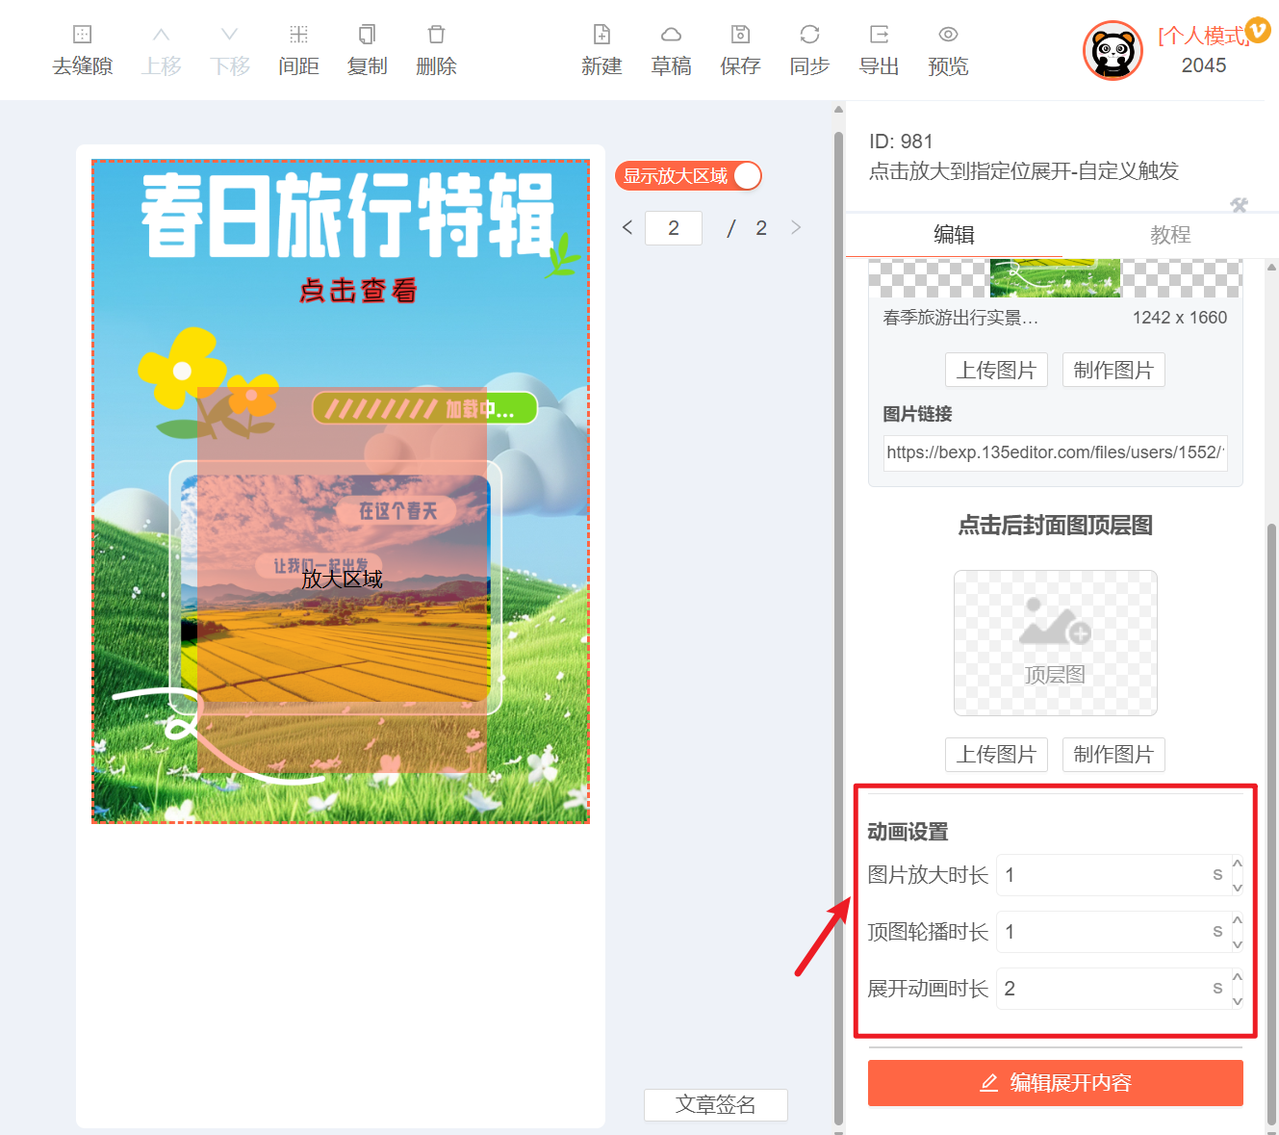Open the panda user avatar
Screen dimensions: 1279x1135
[1113, 50]
